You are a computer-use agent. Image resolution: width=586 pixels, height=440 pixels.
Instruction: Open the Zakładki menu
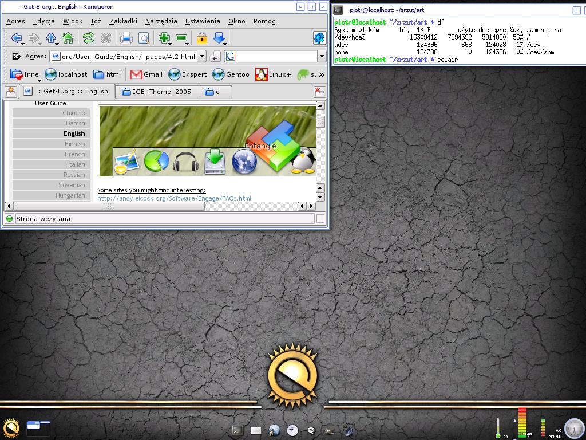(123, 21)
